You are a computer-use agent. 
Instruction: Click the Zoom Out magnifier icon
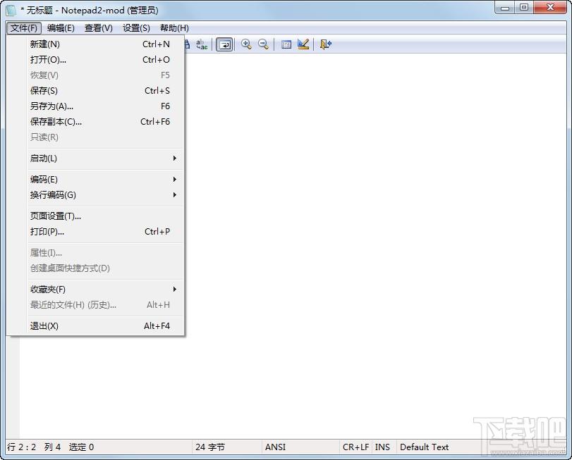point(263,44)
